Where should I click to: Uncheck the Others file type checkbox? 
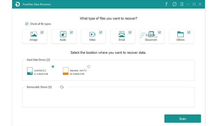[189, 32]
